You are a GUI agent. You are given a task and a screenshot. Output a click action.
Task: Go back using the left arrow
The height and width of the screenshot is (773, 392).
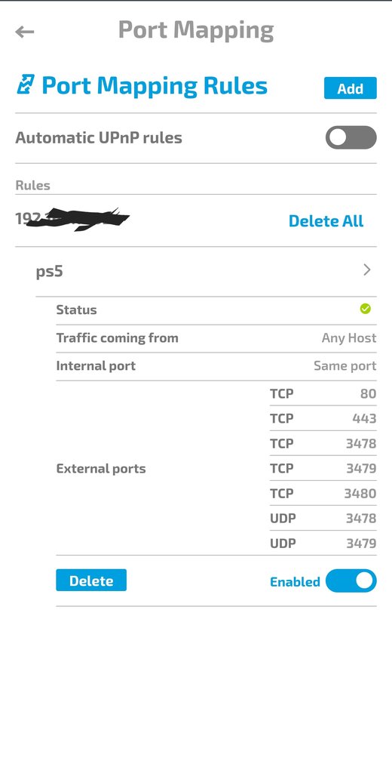tap(25, 32)
